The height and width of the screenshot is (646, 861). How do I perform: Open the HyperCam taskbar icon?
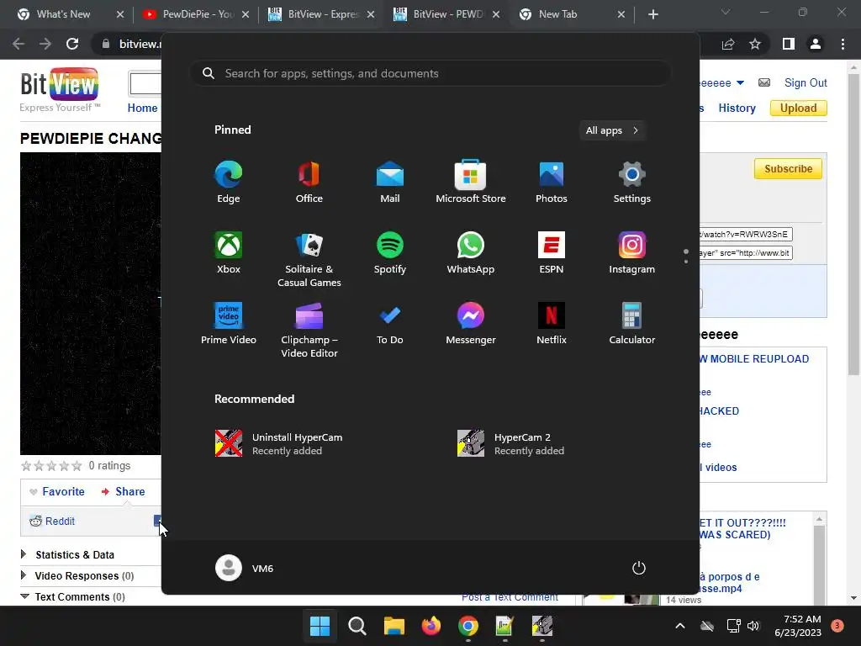(x=542, y=626)
